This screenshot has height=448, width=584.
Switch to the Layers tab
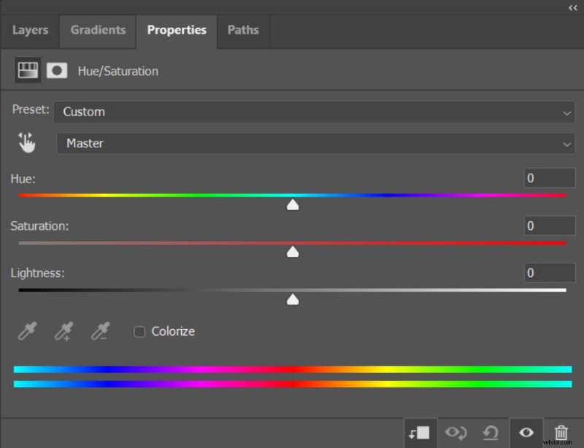point(30,31)
